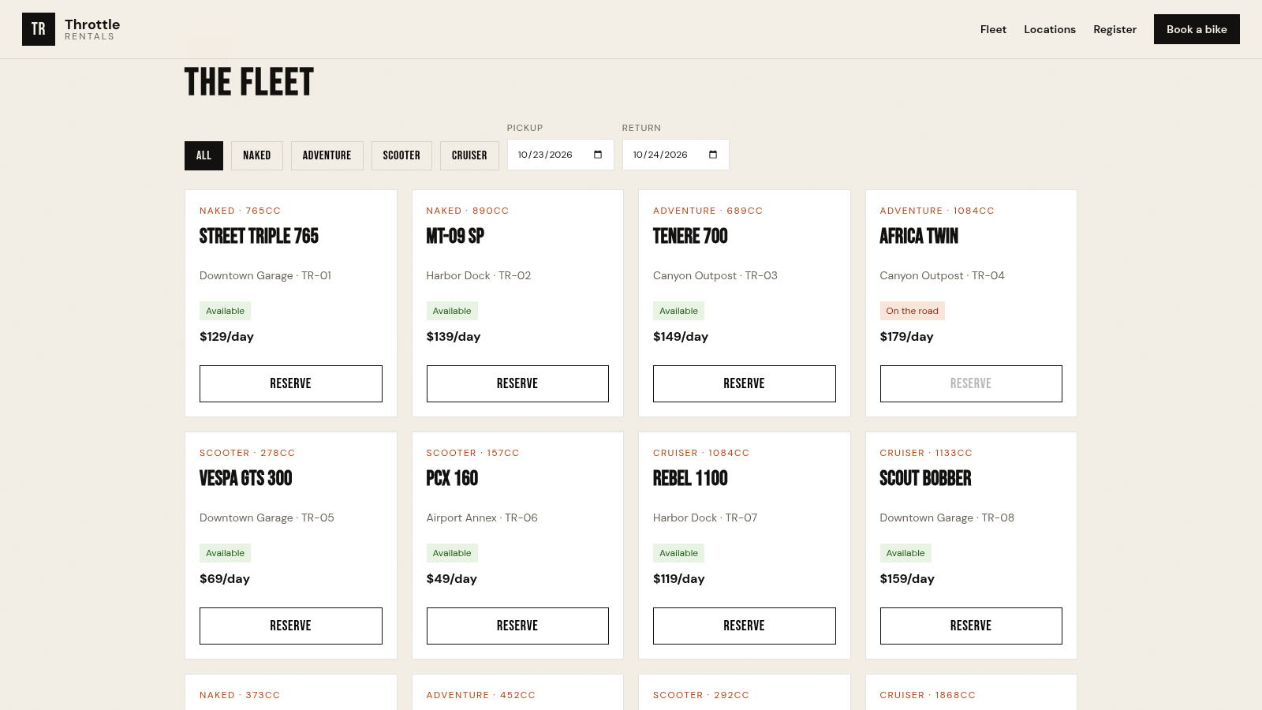Reserve the Vespa GTS 300
1262x710 pixels.
click(291, 626)
